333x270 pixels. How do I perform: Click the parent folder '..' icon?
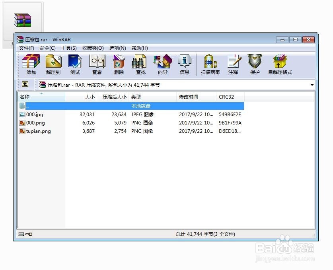coord(22,106)
